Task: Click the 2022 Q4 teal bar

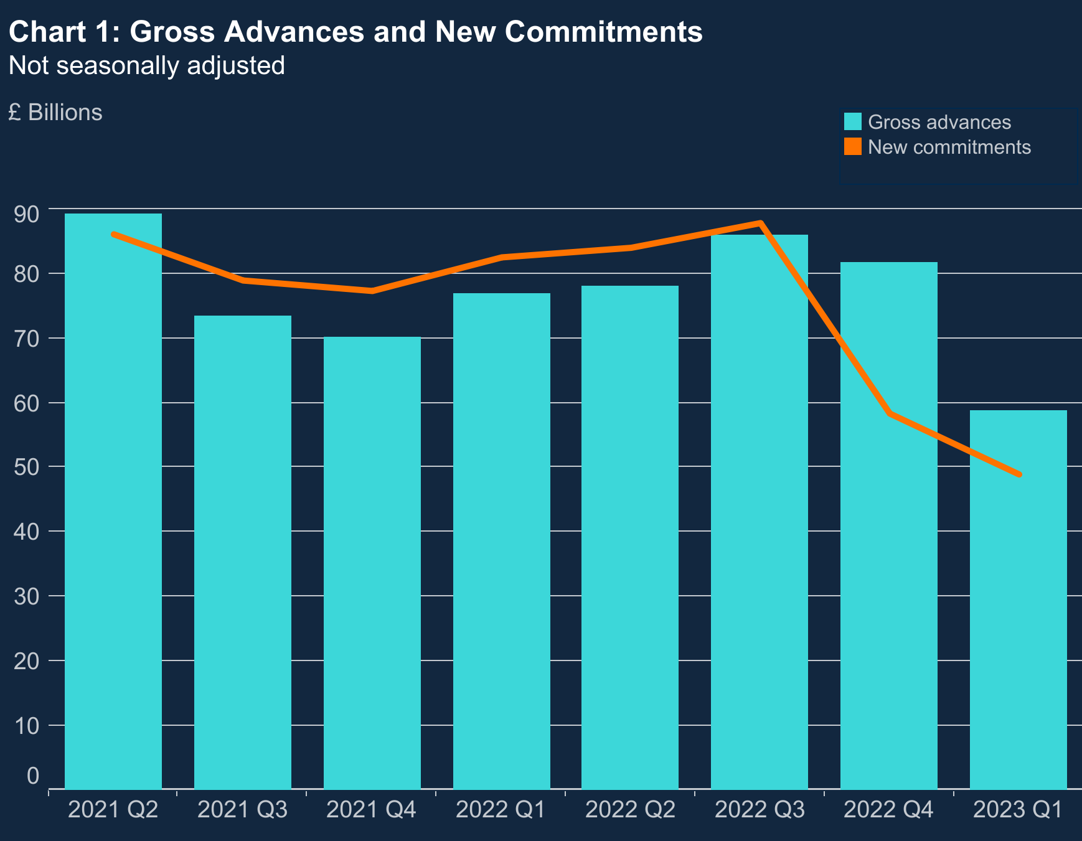Action: [x=889, y=525]
